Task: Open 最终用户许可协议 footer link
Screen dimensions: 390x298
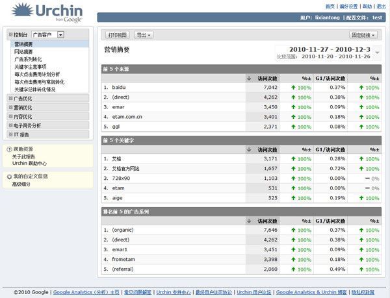Action: pos(214,292)
